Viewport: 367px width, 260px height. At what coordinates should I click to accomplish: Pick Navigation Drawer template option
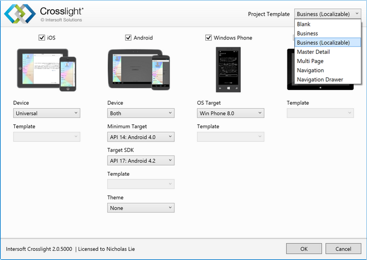point(327,80)
